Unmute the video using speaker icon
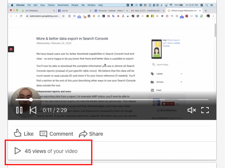The height and width of the screenshot is (168, 225). (x=191, y=110)
